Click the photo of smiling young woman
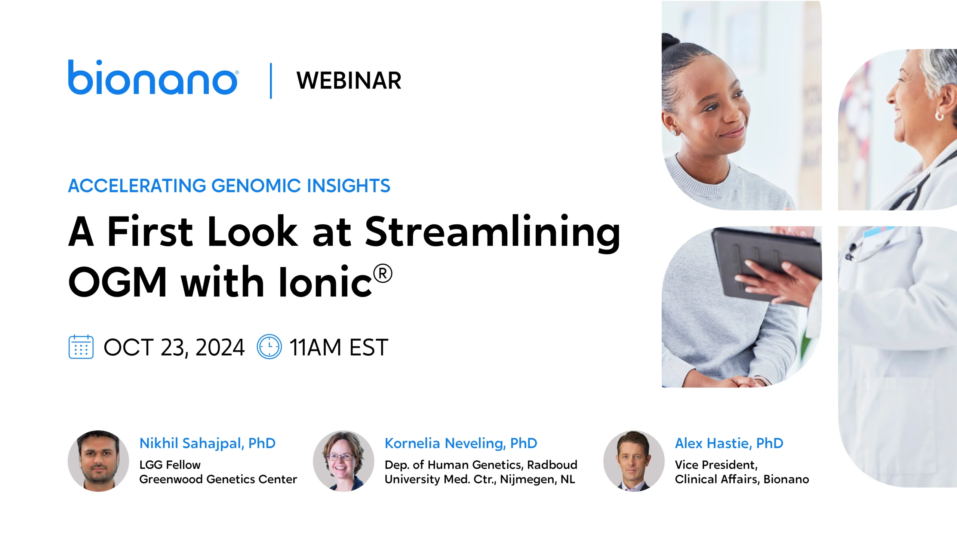Viewport: 957px width, 556px height. 742,105
